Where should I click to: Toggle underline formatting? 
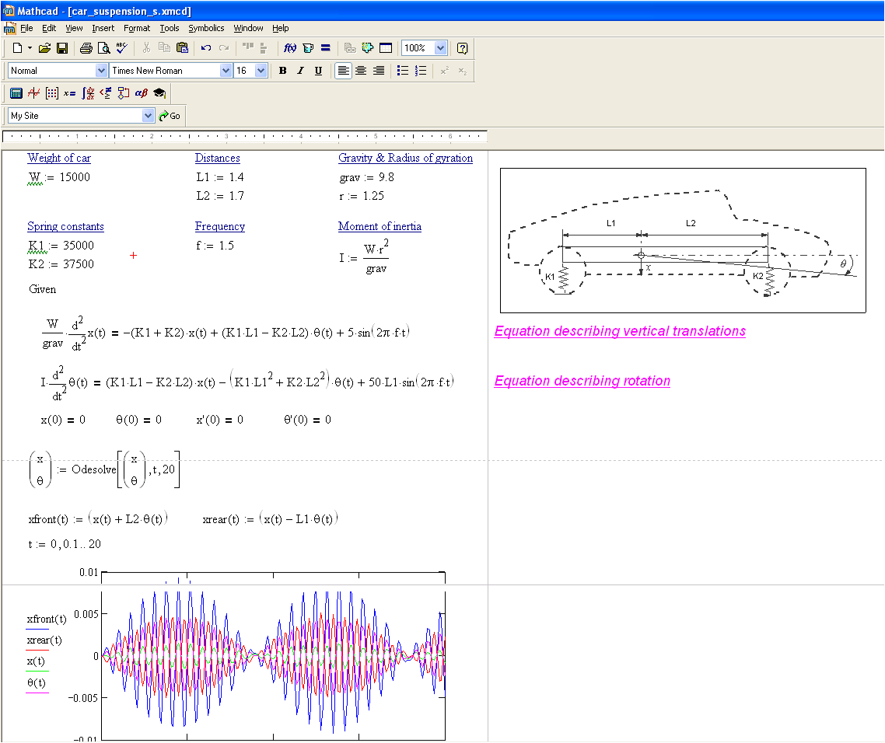(x=318, y=71)
